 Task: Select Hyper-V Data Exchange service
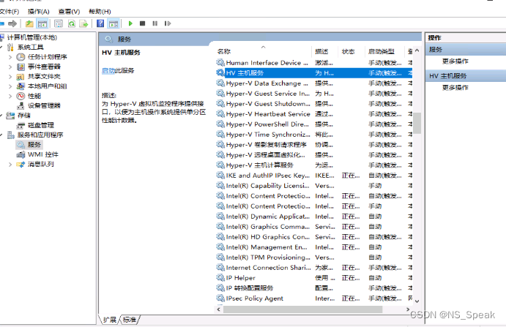pos(314,83)
